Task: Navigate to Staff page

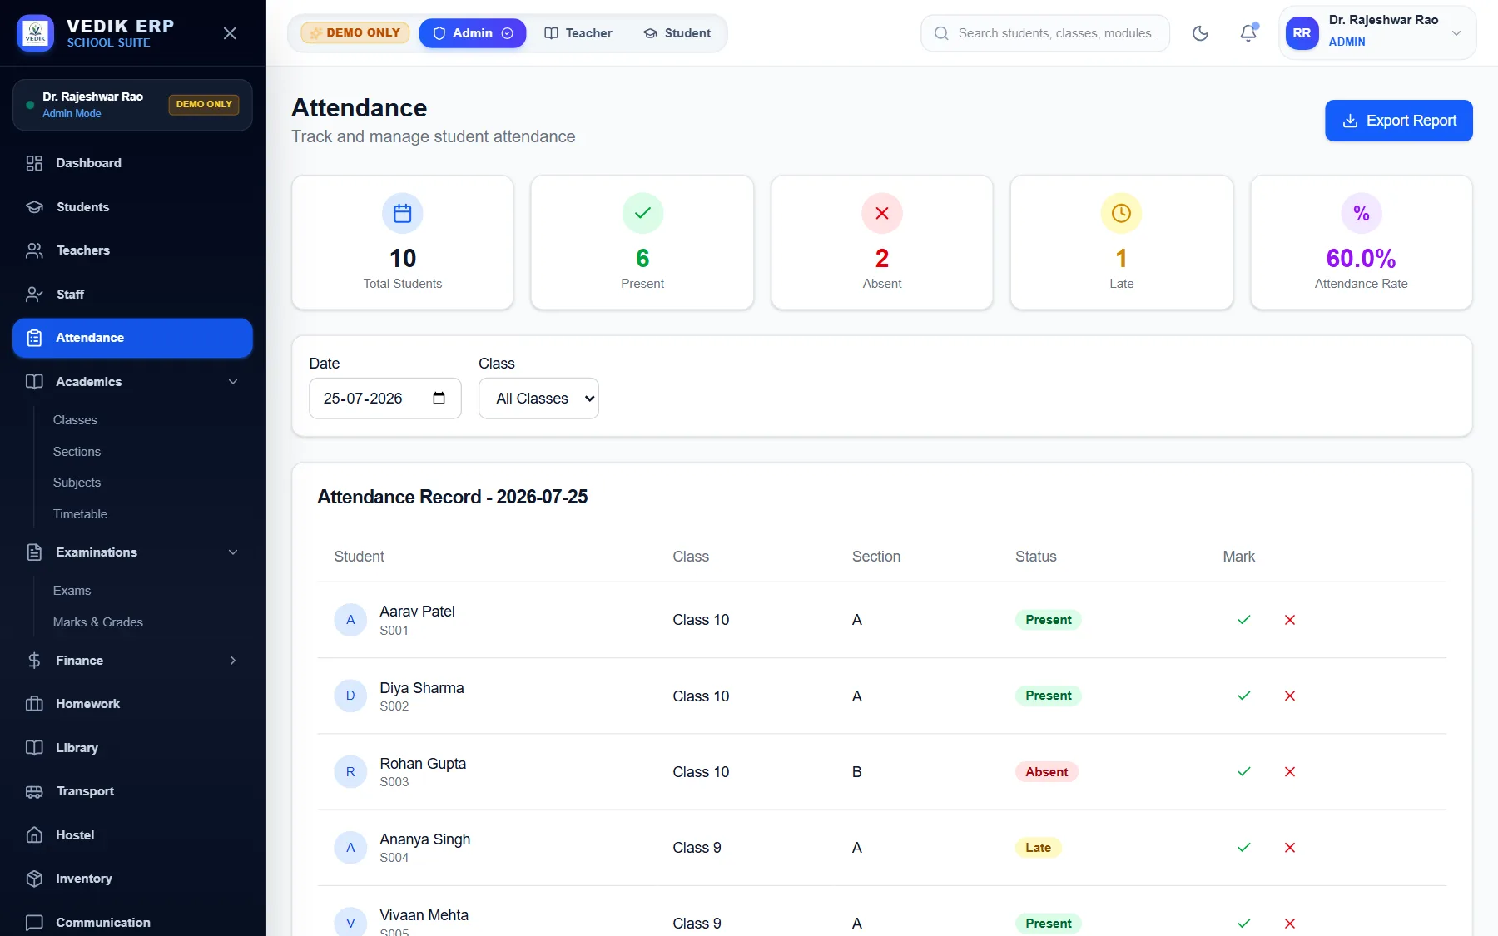Action: tap(133, 295)
